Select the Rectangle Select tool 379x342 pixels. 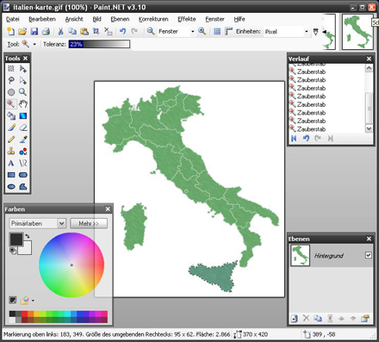point(11,69)
